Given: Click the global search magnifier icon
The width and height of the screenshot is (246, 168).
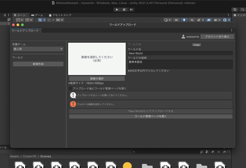Looking at the screenshot, I should click(x=243, y=10).
